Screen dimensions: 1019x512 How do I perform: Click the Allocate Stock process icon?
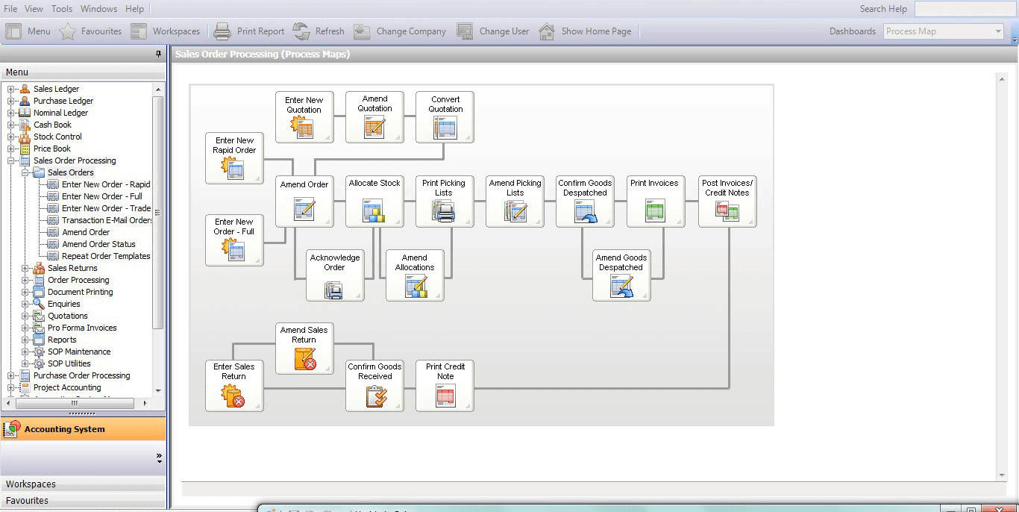click(374, 202)
